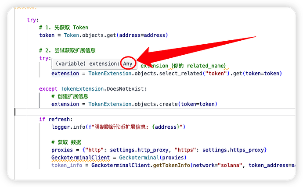Image resolution: width=303 pixels, height=187 pixels.
Task: Click underlined 'GeckoterminalClient' variable definition
Action: click(81, 158)
